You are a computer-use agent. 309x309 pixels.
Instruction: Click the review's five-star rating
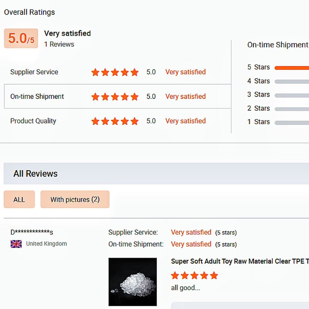[194, 276]
